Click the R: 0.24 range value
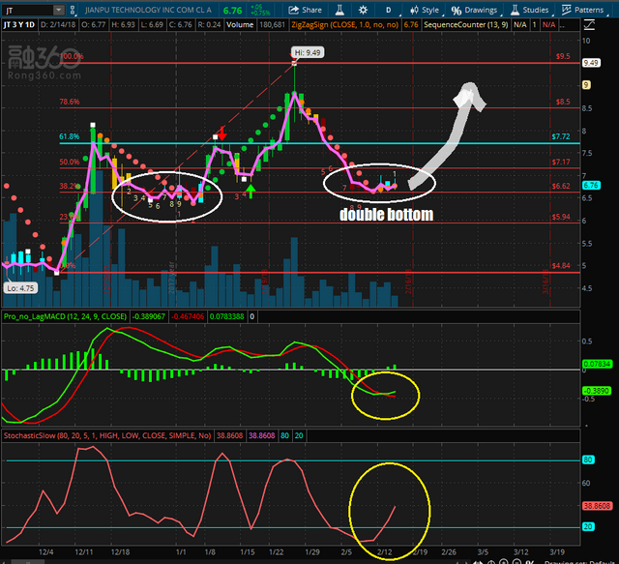This screenshot has width=619, height=564. click(x=209, y=25)
